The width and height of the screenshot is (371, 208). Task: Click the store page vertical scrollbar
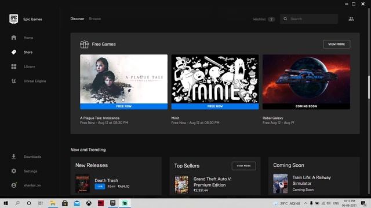(x=369, y=87)
